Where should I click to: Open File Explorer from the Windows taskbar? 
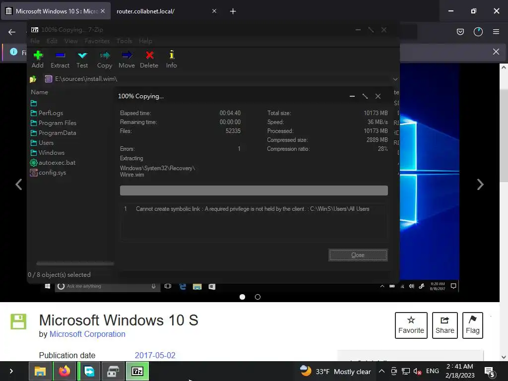click(40, 371)
